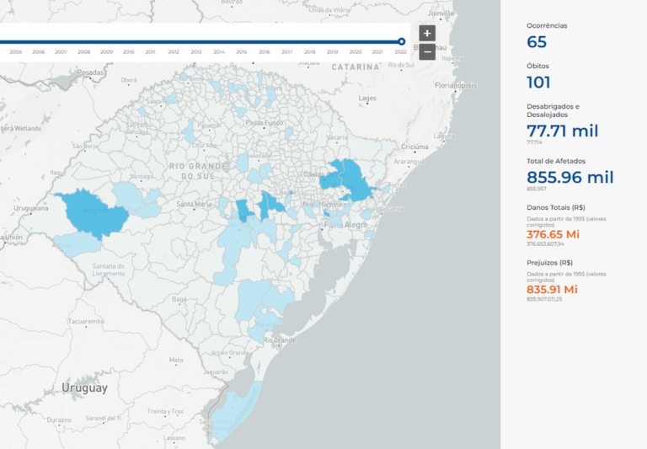The image size is (647, 449).
Task: Click the Óbitos count 101
Action: (538, 83)
